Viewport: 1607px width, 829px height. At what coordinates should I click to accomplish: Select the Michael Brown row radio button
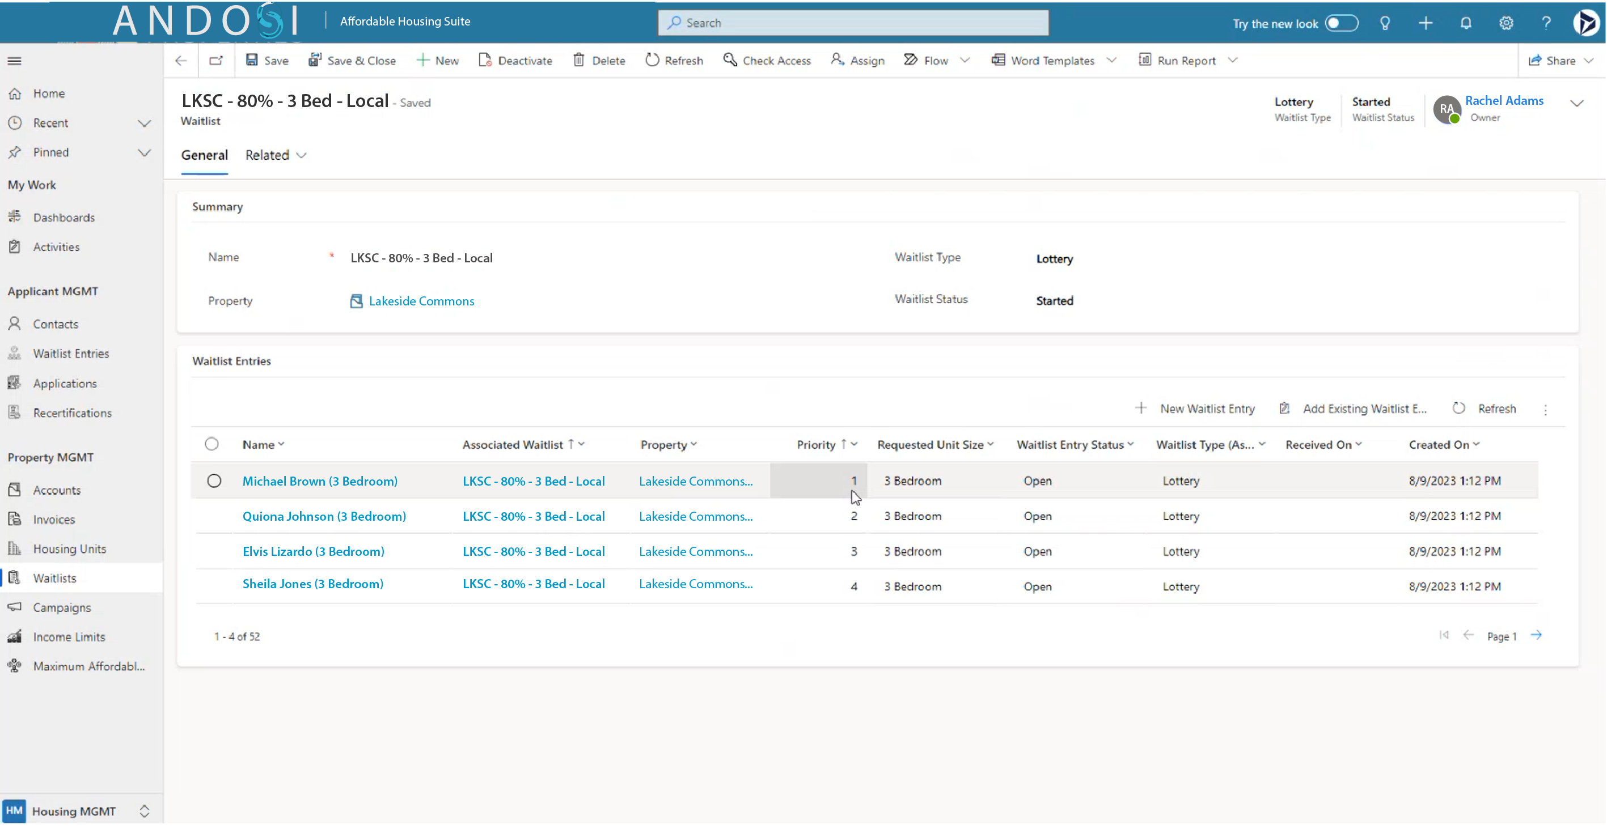[214, 481]
